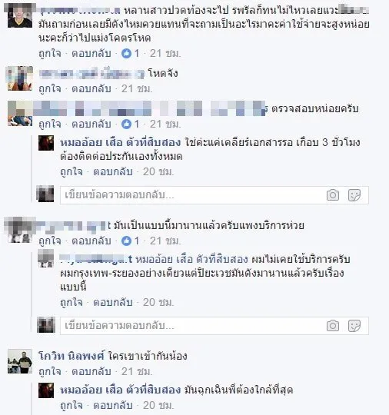Click camera icon in first reply box
389x415 pixels.
(333, 195)
